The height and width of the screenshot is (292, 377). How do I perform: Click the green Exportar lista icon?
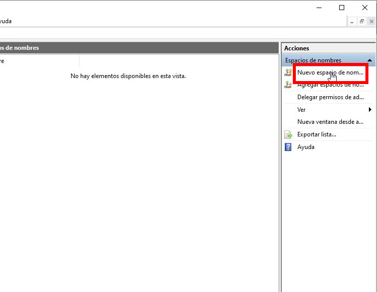click(288, 134)
